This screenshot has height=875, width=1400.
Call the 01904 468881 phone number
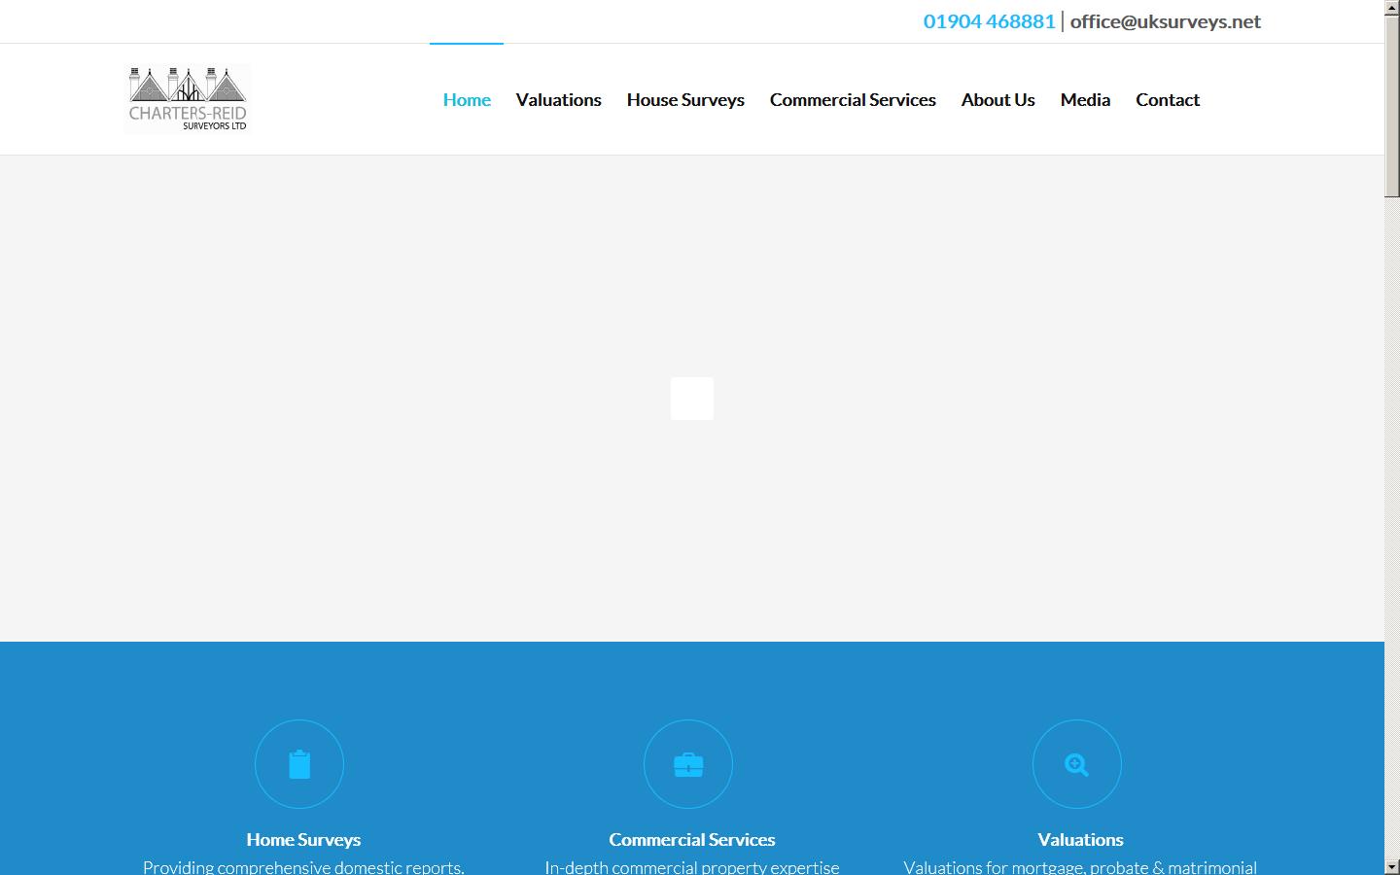click(x=989, y=20)
